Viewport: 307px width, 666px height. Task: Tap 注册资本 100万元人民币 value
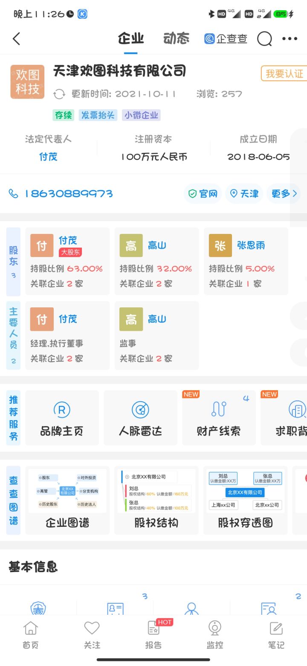pos(154,157)
